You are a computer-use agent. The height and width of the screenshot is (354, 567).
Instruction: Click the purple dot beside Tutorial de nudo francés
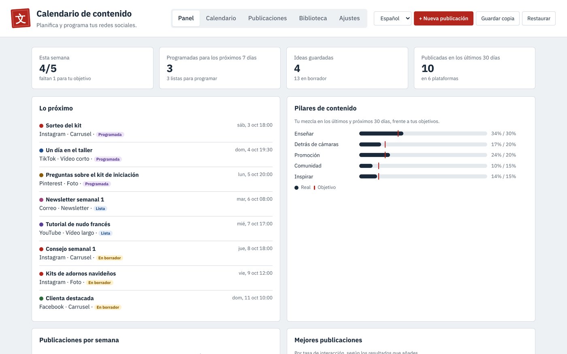41,225
